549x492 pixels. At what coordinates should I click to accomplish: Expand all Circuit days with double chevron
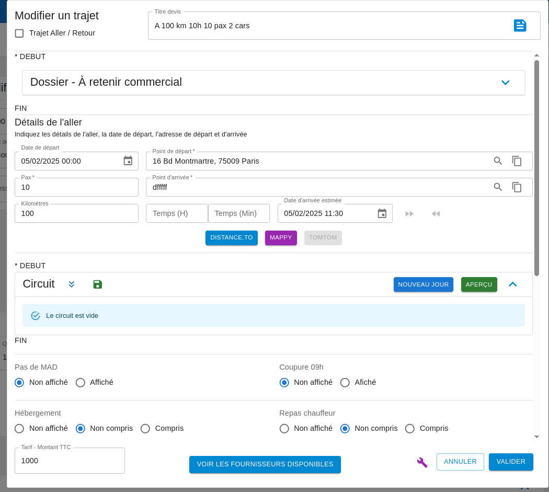(x=72, y=284)
